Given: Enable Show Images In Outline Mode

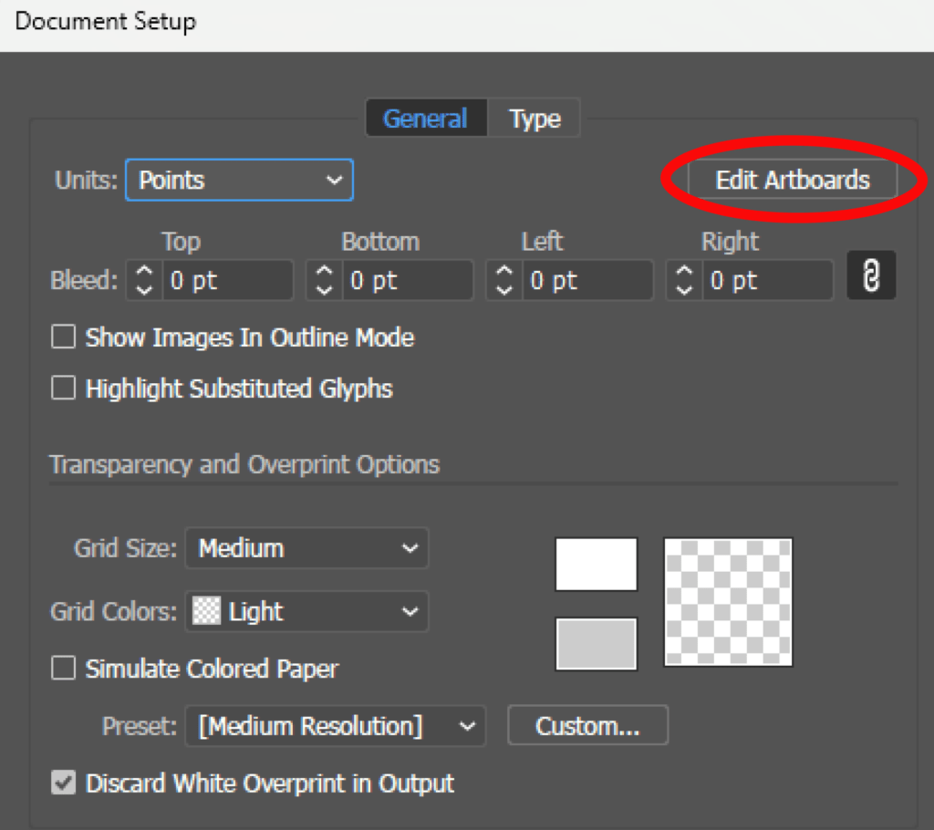Looking at the screenshot, I should pyautogui.click(x=63, y=337).
